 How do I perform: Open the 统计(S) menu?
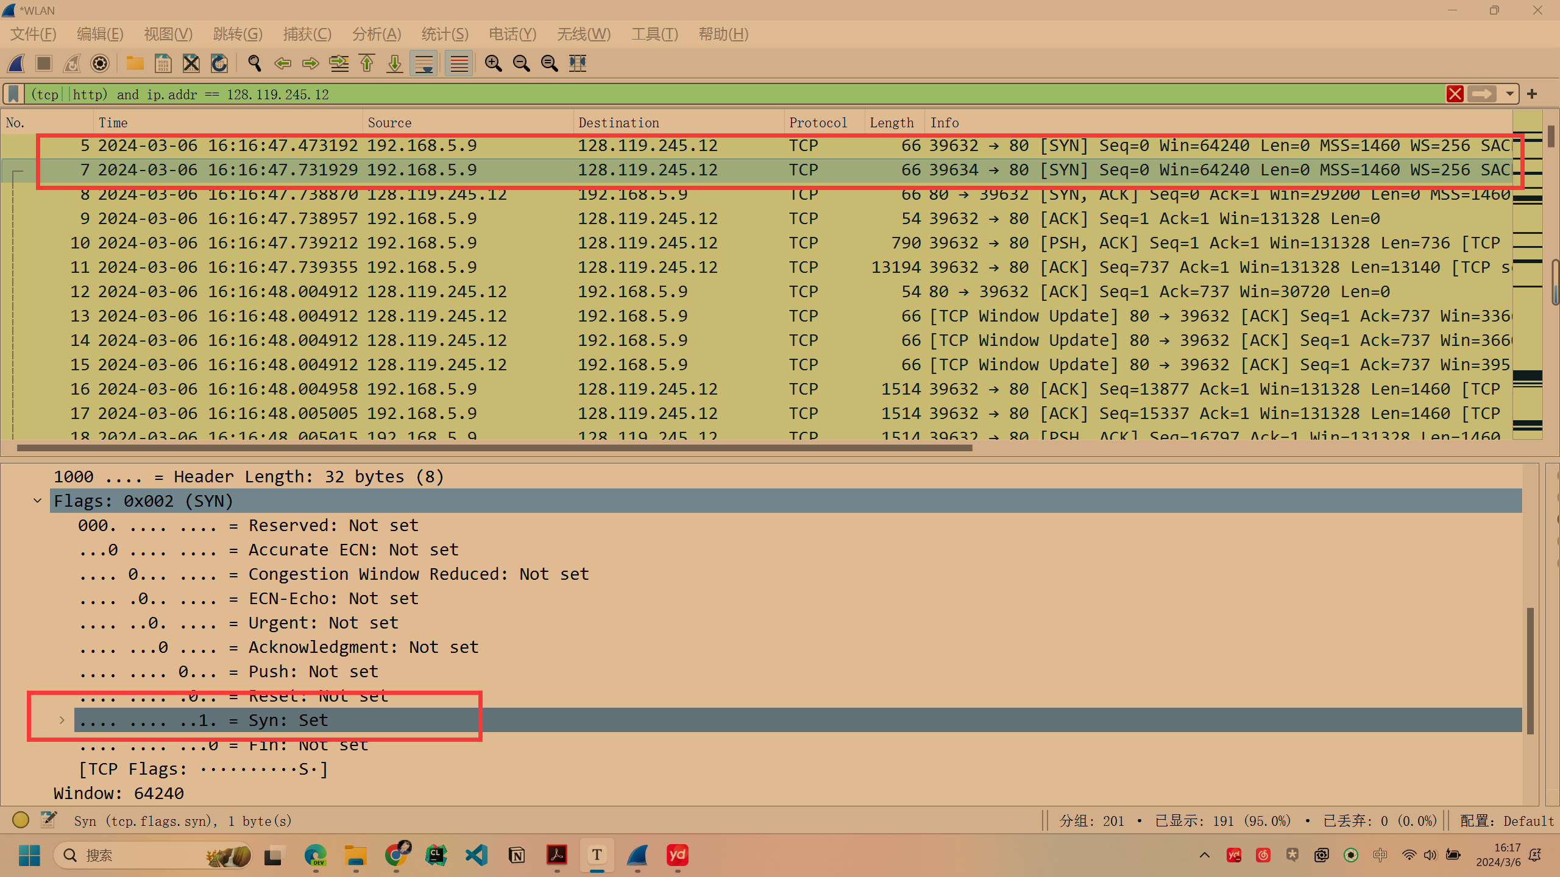coord(444,34)
